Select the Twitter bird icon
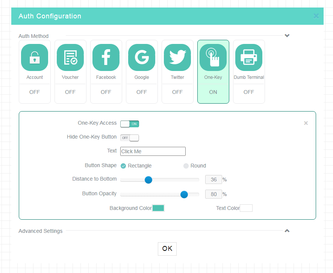The height and width of the screenshot is (273, 333). coord(177,57)
